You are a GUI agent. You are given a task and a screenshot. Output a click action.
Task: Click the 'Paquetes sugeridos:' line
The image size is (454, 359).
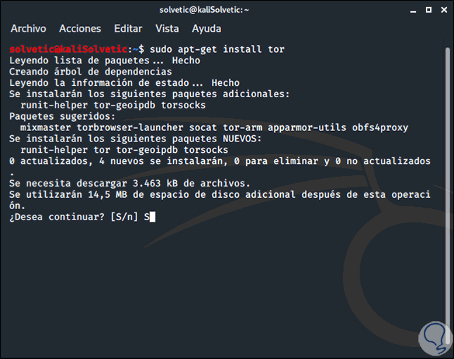pos(62,116)
